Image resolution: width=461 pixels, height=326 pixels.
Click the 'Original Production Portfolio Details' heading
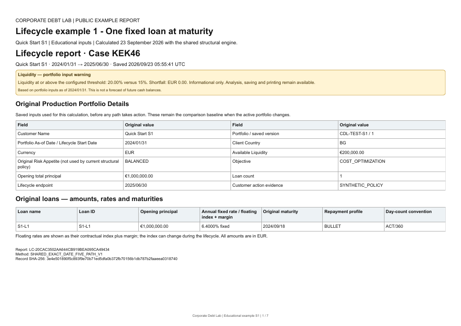point(72,104)
